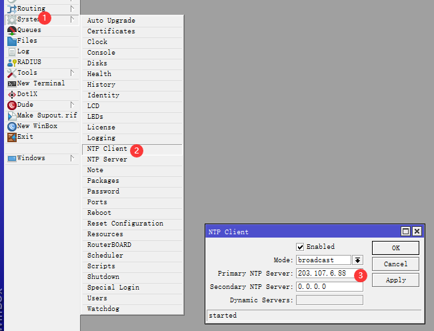Close the NTP Client dialog
Screen dimensions: 434x331
[417, 231]
